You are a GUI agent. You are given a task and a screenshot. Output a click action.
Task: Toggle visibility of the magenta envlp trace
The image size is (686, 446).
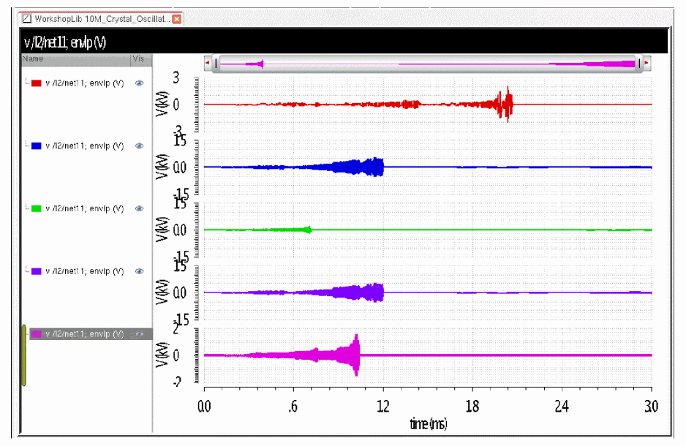(139, 334)
